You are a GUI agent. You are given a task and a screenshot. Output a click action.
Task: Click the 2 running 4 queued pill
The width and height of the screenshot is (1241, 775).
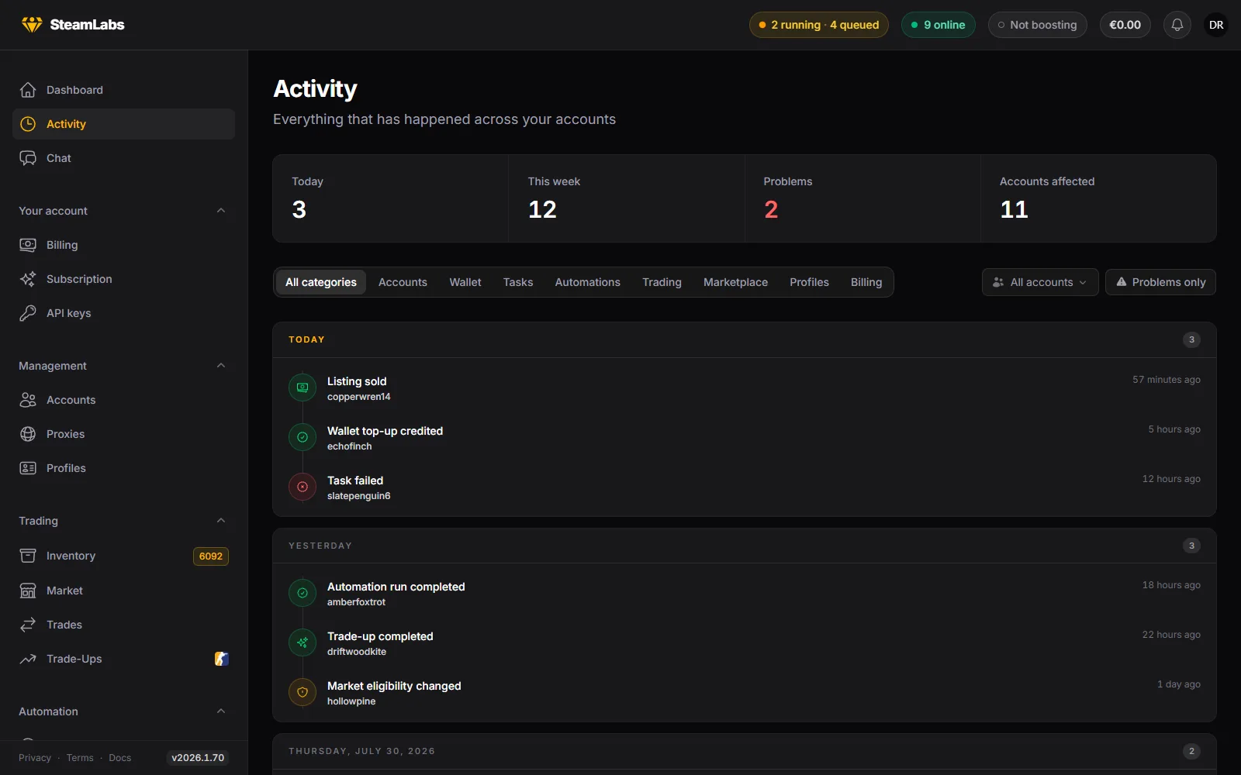point(819,25)
